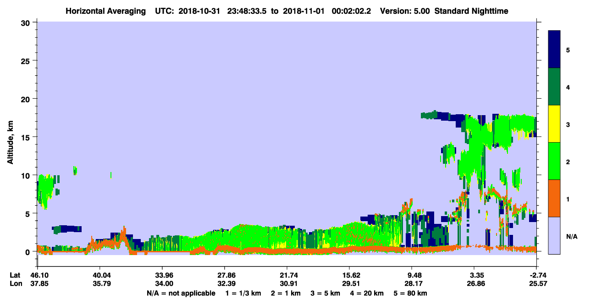The height and width of the screenshot is (306, 596).
Task: Click the orange 1/3 km colorbar segment
Action: 554,198
